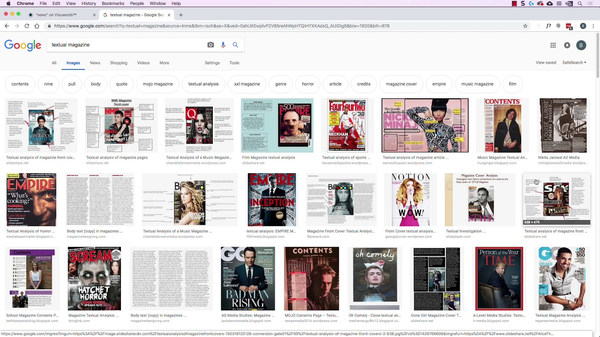Click the browser back arrow
The image size is (600, 337).
[7, 26]
